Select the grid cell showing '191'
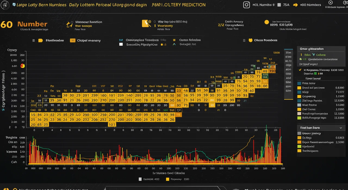This screenshot has width=348, height=190. click(112, 96)
